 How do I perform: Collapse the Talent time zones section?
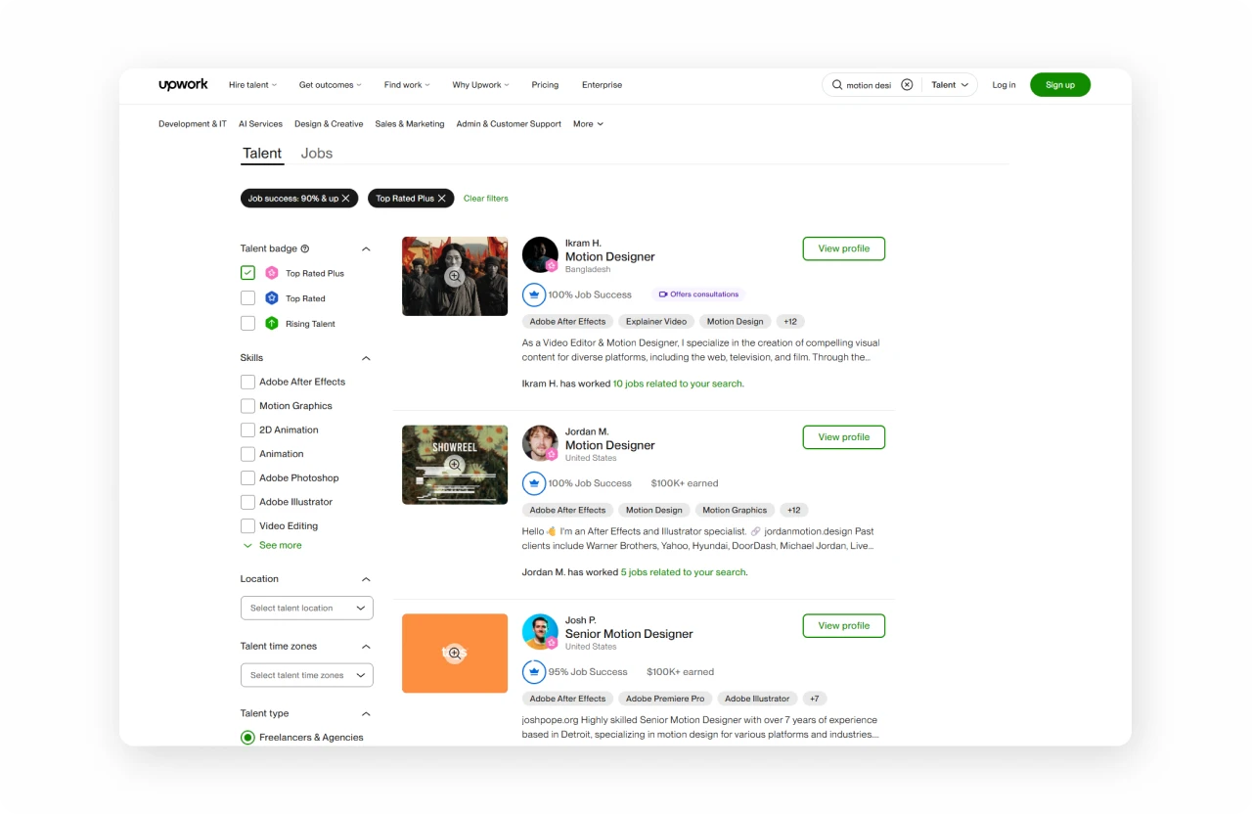click(x=366, y=647)
